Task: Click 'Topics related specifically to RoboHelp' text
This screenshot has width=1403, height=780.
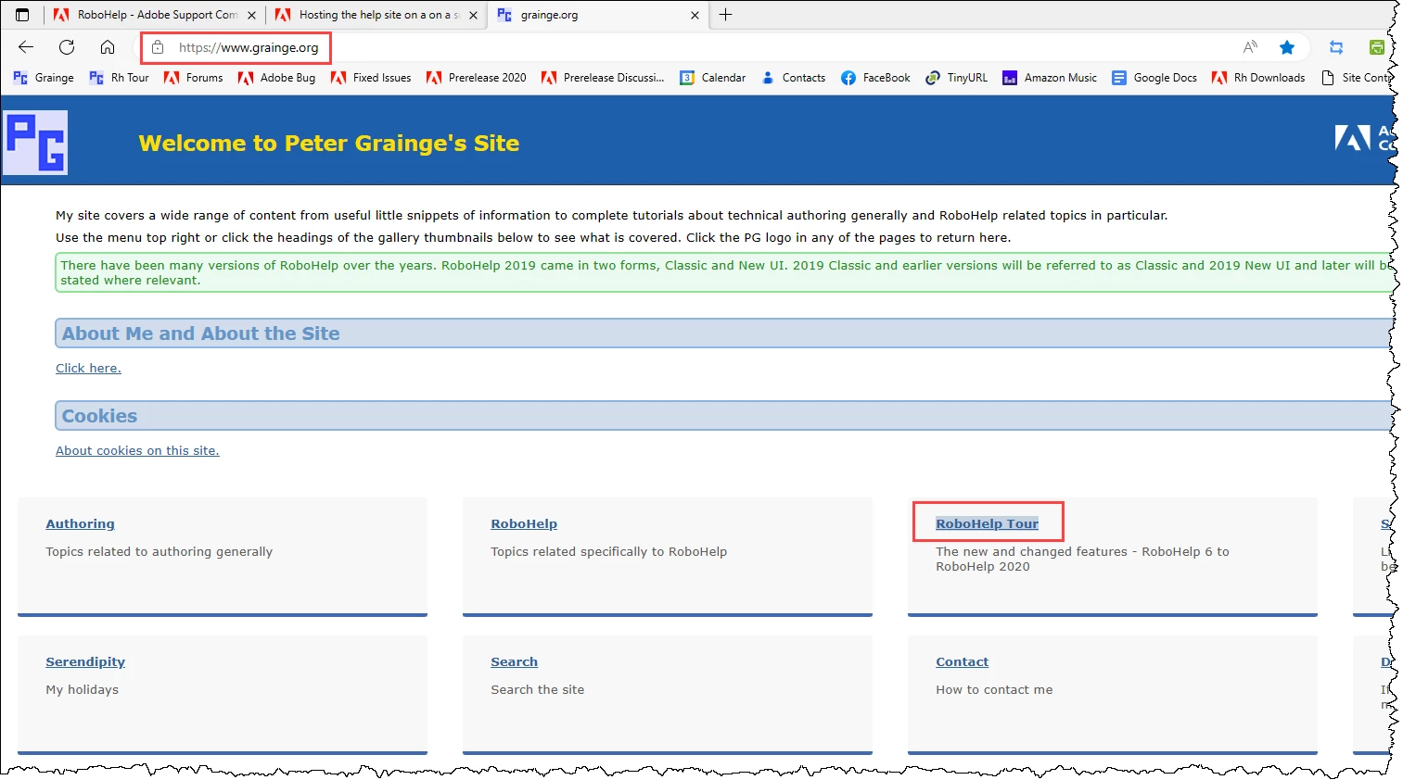Action: coord(609,551)
